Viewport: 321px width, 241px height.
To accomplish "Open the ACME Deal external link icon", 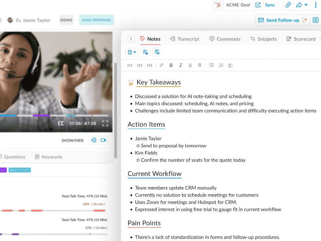I will [258, 5].
